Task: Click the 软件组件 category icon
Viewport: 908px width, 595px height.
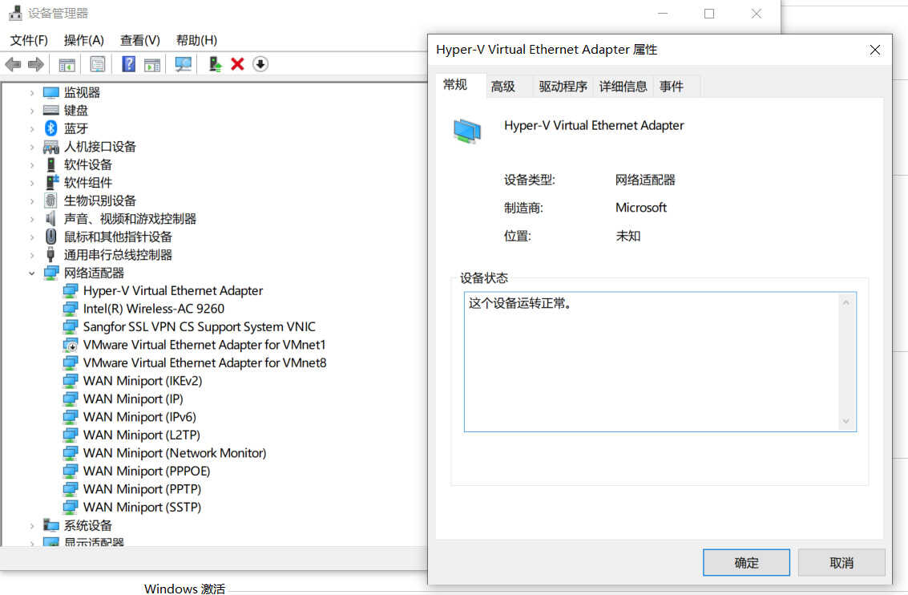Action: [51, 182]
